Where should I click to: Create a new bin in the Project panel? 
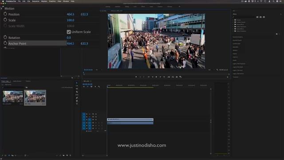pos(63,155)
